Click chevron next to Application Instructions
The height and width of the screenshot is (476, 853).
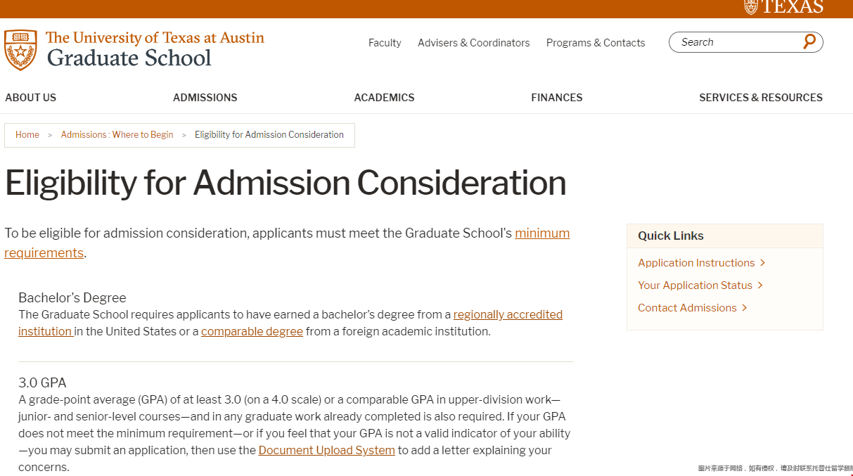763,263
